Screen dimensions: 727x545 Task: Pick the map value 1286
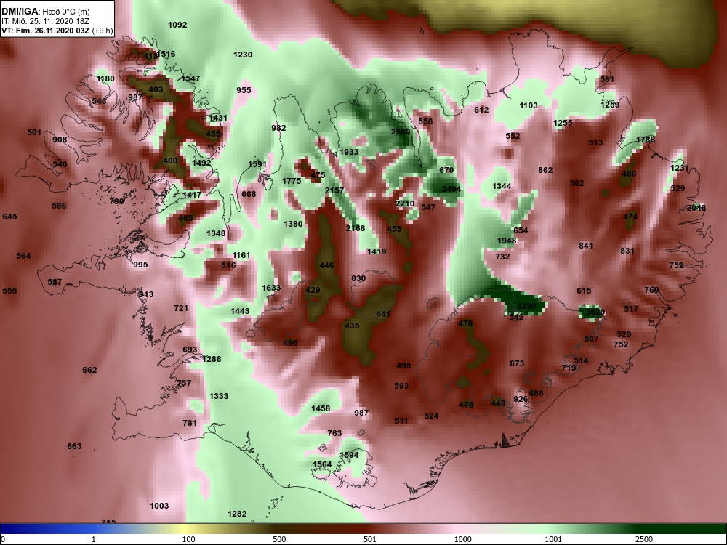pos(212,359)
